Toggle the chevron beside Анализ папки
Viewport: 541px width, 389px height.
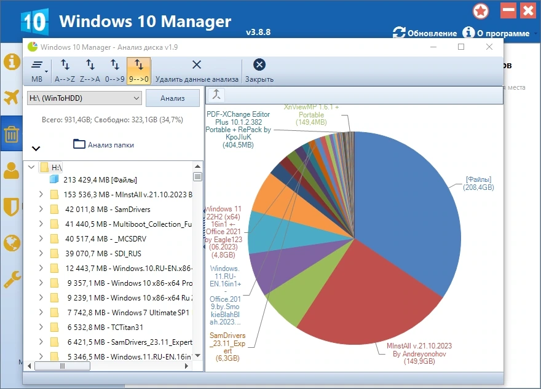(36, 149)
